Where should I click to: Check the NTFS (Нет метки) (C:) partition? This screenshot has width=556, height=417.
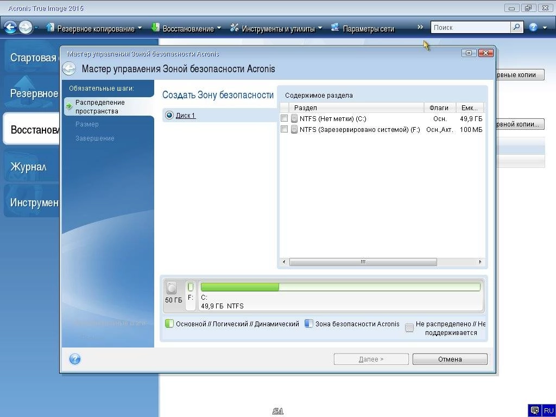[284, 118]
